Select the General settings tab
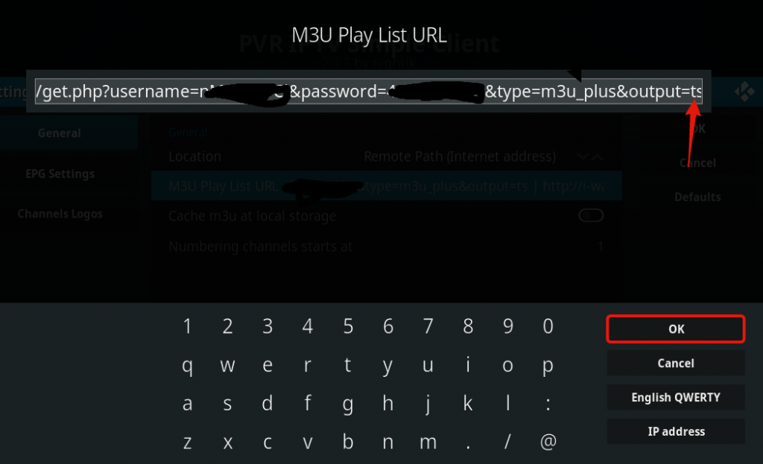 click(x=60, y=133)
